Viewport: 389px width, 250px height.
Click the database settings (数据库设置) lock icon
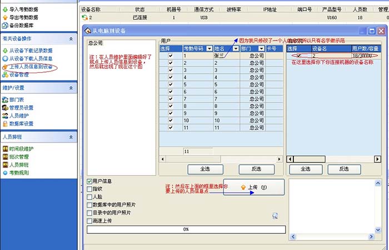[x=5, y=124]
